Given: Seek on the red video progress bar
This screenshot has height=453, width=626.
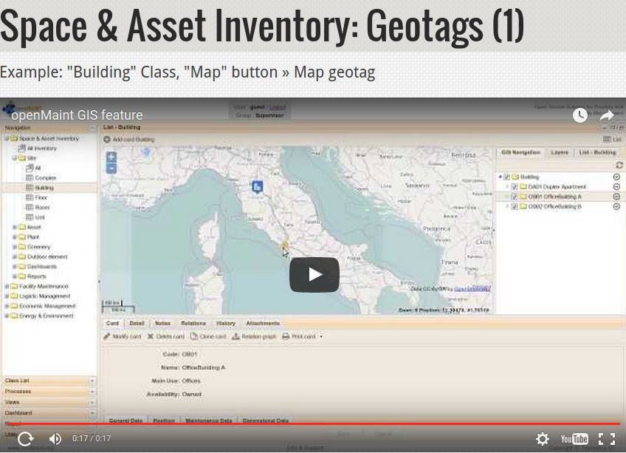Looking at the screenshot, I should click(x=313, y=423).
